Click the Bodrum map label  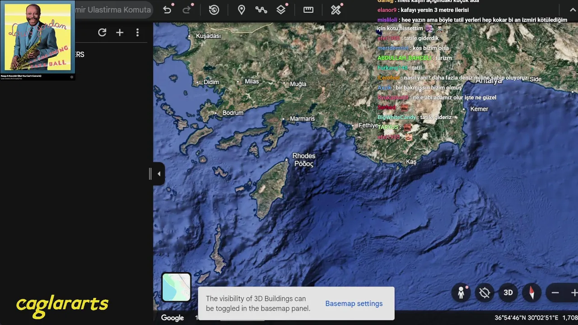point(233,113)
